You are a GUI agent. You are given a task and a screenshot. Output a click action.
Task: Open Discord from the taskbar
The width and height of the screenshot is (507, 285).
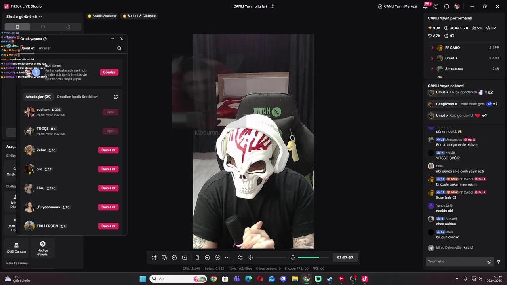click(283, 279)
